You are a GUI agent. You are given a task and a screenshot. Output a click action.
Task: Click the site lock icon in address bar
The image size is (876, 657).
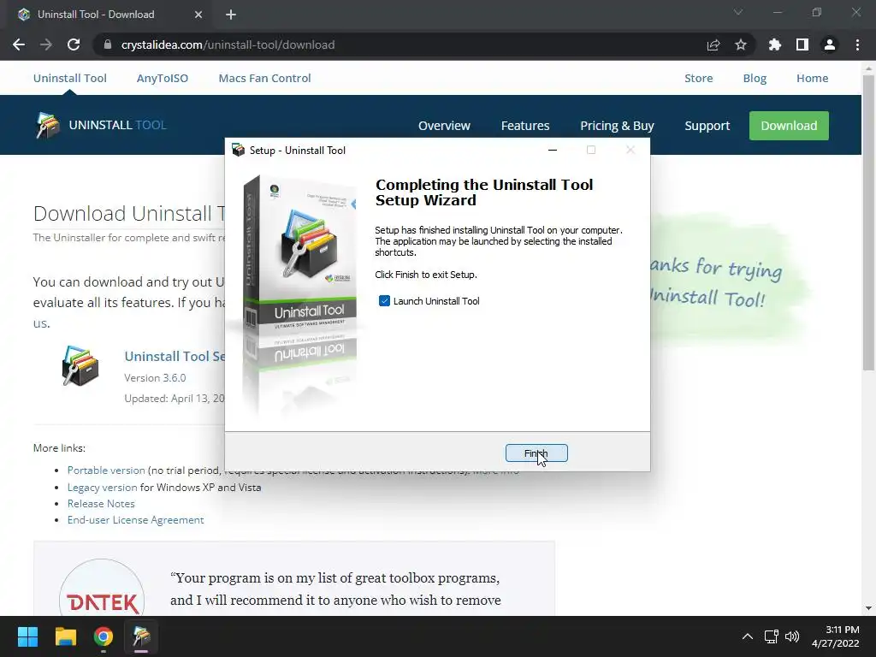tap(108, 44)
